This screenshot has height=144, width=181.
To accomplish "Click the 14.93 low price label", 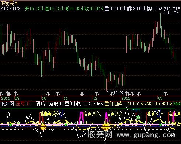I will coord(119,92).
